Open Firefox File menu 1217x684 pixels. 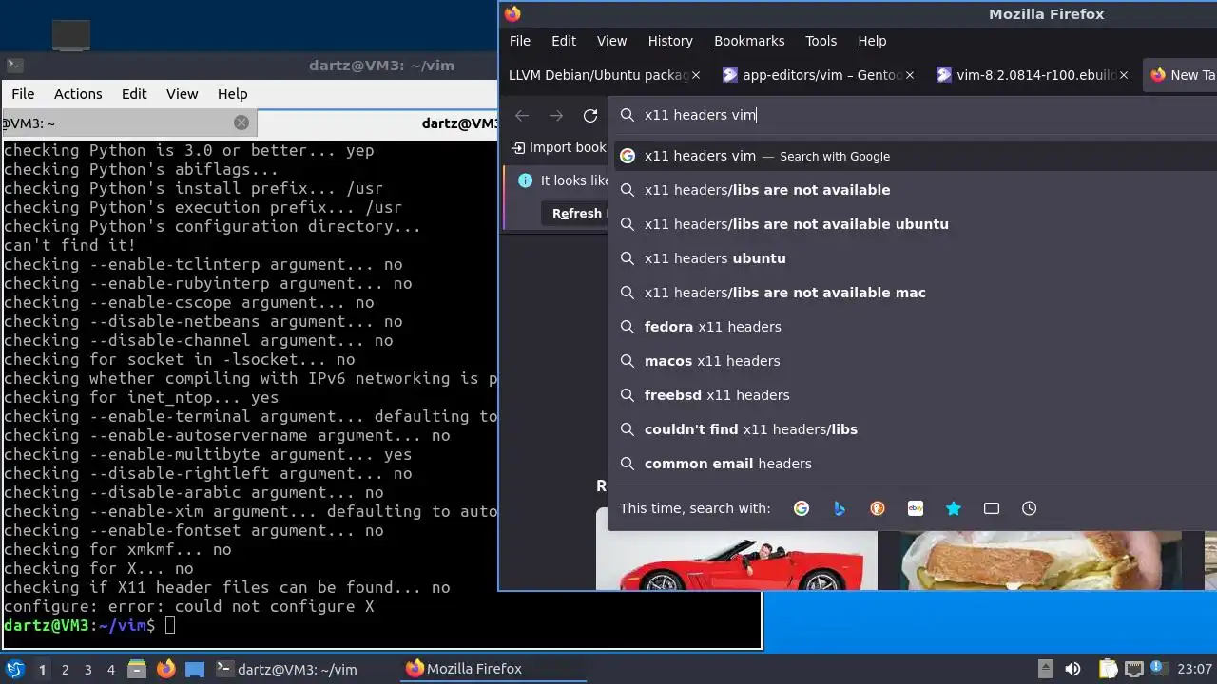click(520, 41)
